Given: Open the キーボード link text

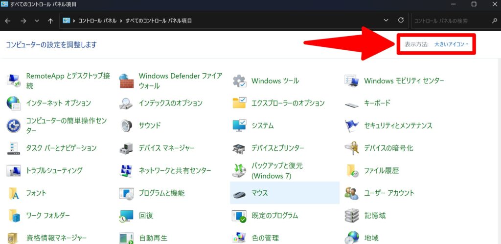Looking at the screenshot, I should point(377,103).
